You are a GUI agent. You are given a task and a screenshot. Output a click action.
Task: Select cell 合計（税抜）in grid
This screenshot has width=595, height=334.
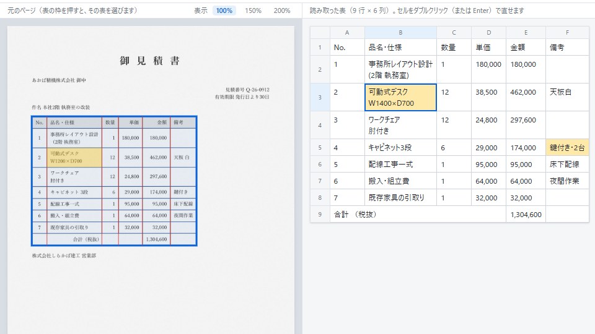click(418, 214)
